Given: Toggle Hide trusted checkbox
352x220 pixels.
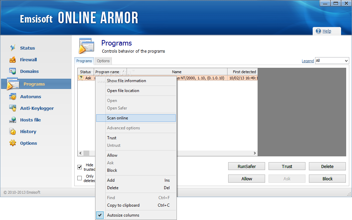Looking at the screenshot, I should click(x=79, y=167).
